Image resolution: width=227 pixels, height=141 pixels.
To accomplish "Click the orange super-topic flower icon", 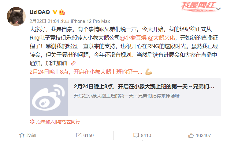I will point(32,122).
